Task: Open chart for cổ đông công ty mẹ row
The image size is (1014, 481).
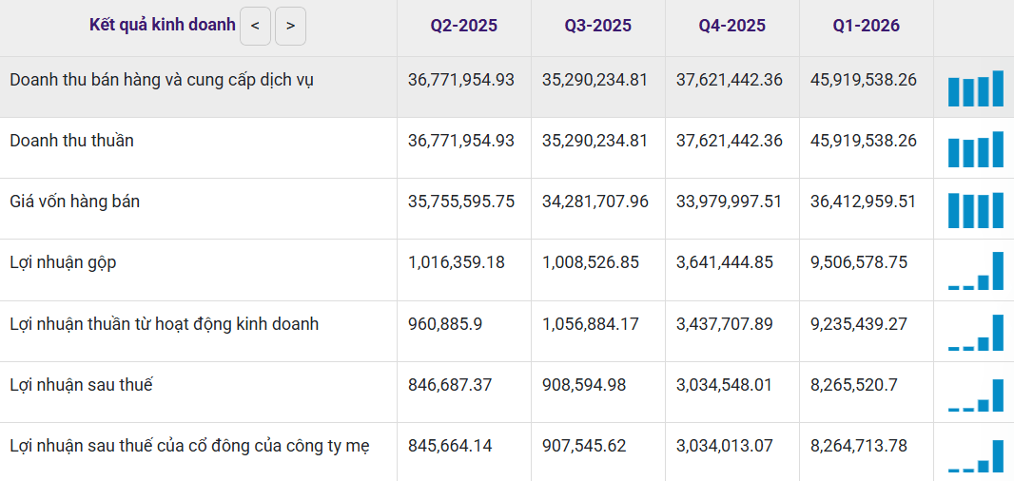Action: 975,455
